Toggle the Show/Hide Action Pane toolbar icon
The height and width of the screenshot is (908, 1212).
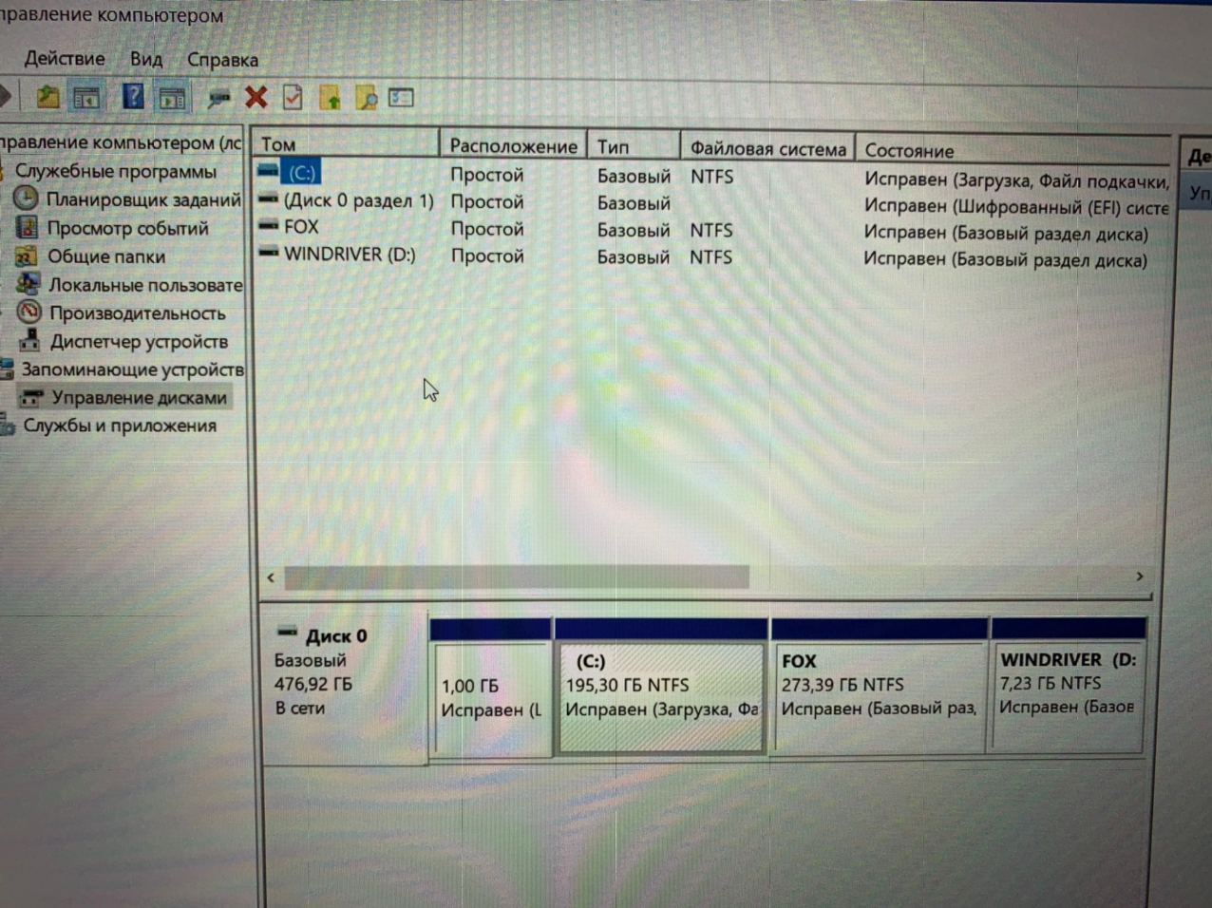coord(172,97)
